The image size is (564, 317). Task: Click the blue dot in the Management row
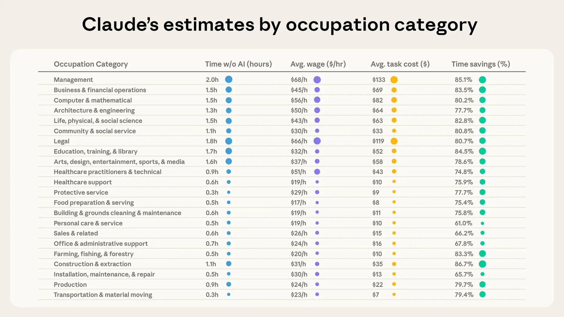(229, 79)
